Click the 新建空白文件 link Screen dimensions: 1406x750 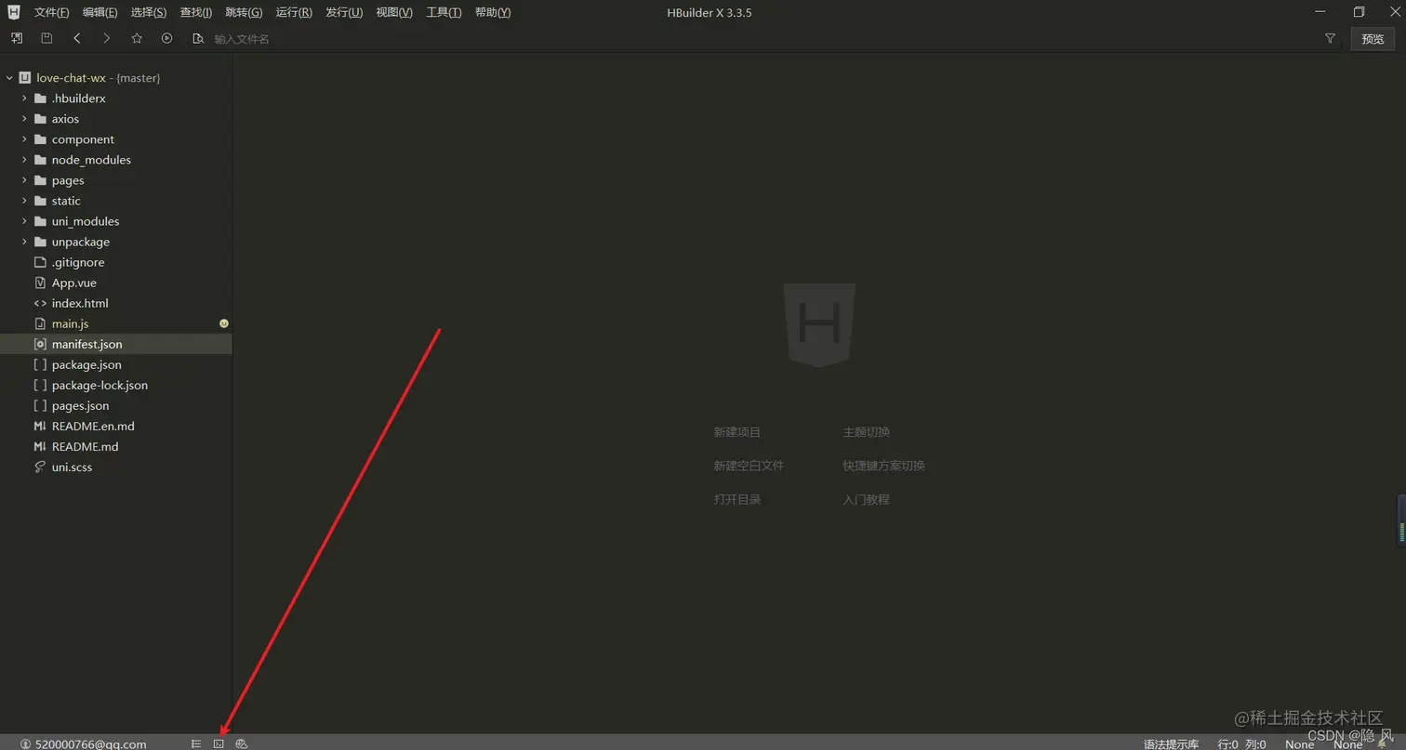coord(749,466)
